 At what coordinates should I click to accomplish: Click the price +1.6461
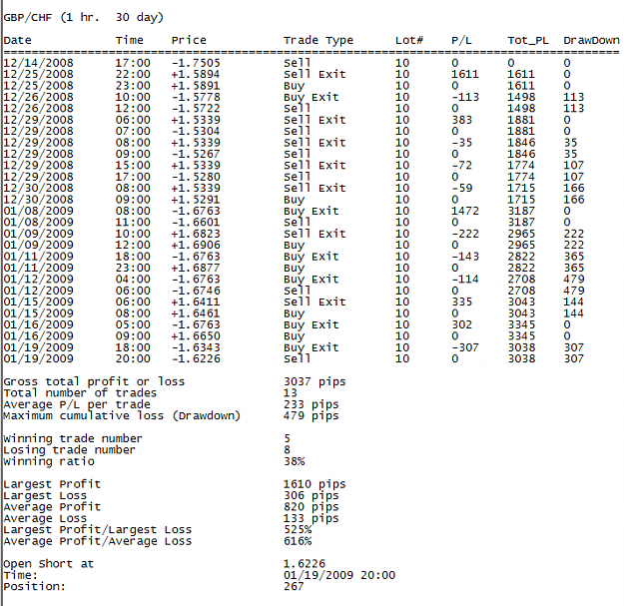coord(196,313)
